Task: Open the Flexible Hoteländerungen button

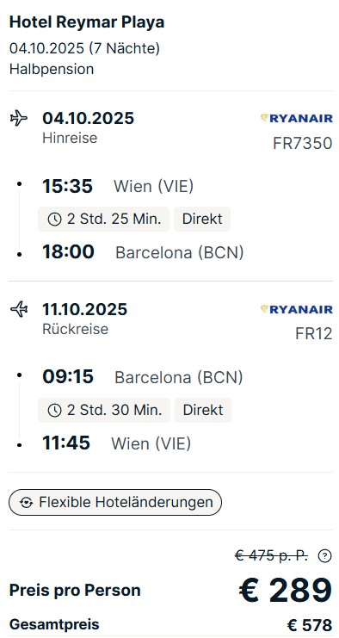Action: click(115, 503)
